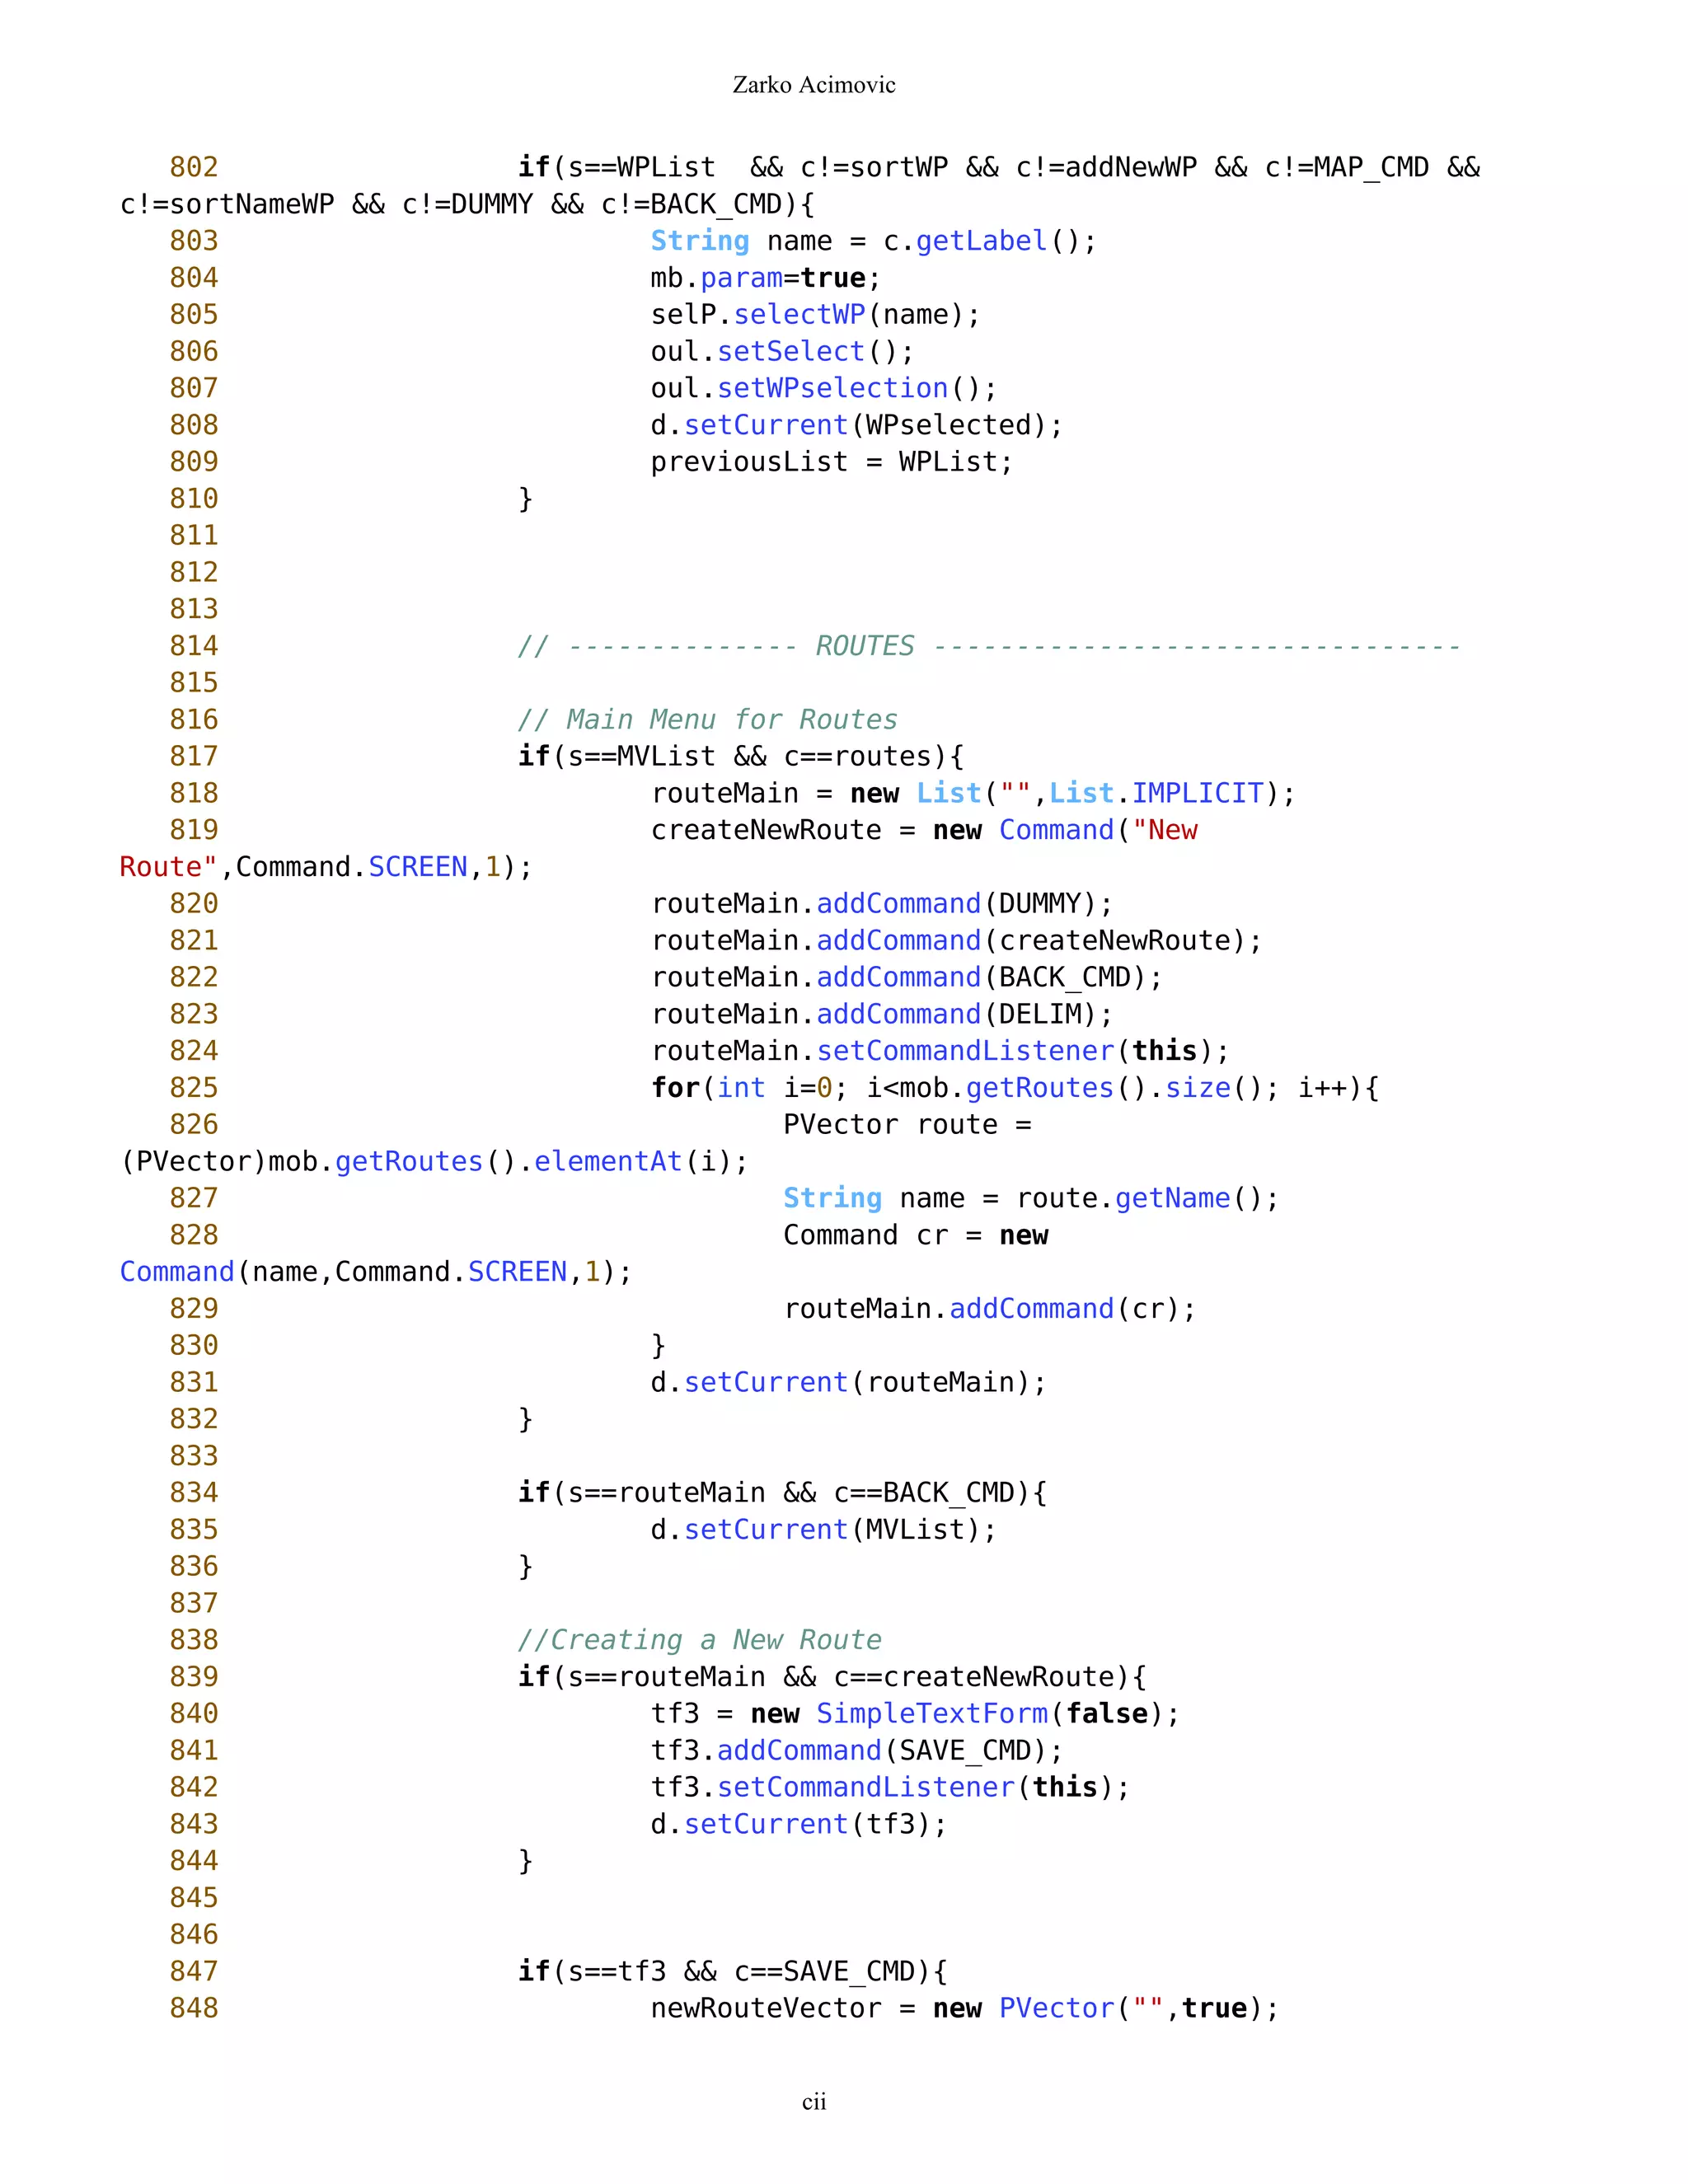The image size is (1688, 2184).
Task: Click getName call on line 827
Action: (x=1172, y=1198)
